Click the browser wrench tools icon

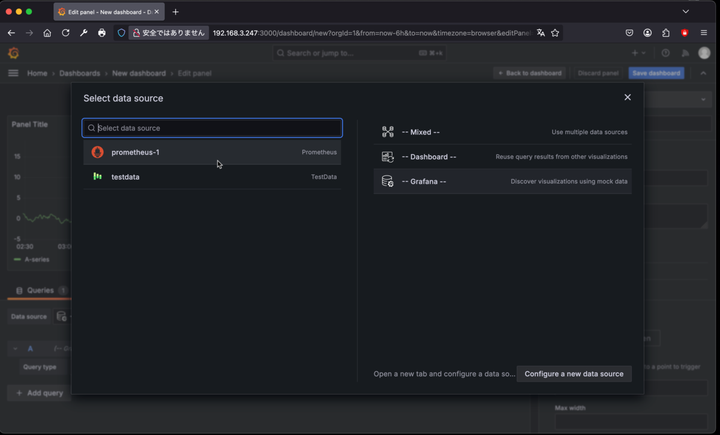pos(83,33)
